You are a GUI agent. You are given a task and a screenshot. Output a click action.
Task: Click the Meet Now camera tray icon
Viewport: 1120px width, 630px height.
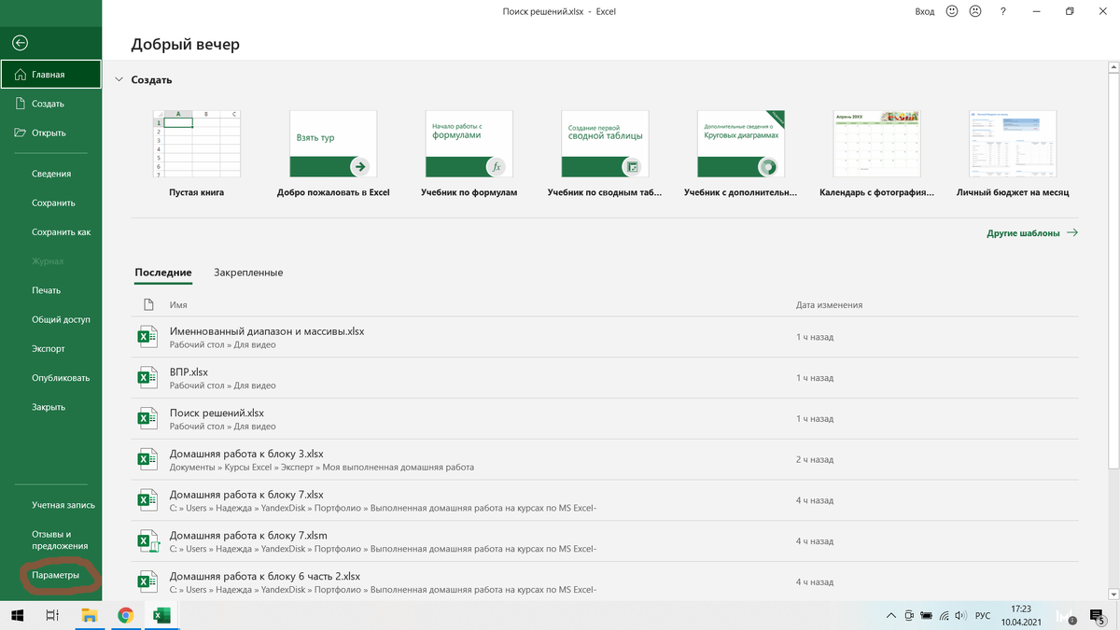(x=908, y=616)
